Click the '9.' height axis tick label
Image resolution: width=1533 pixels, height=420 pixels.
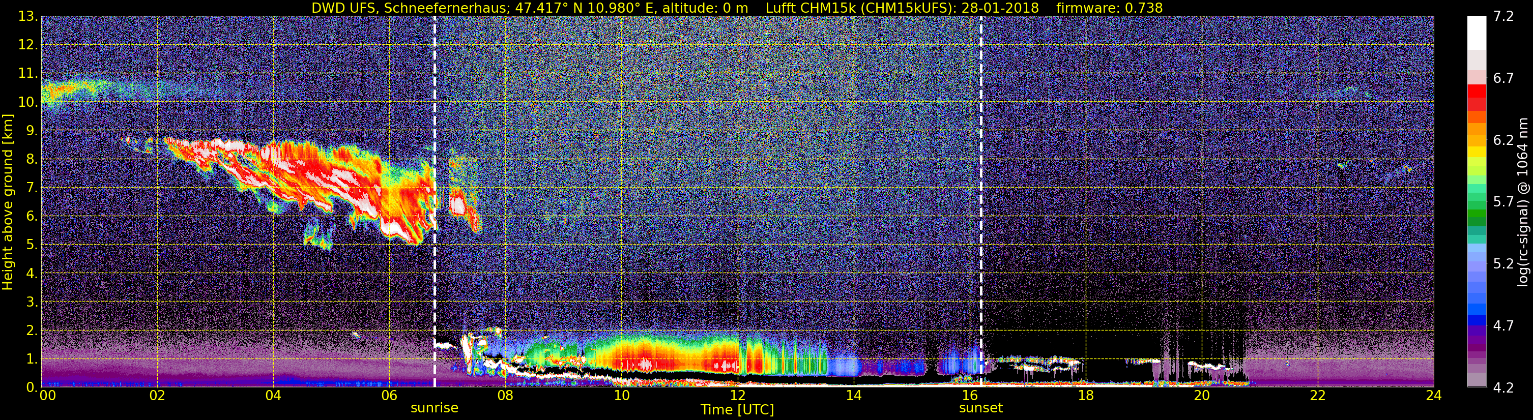pos(31,131)
